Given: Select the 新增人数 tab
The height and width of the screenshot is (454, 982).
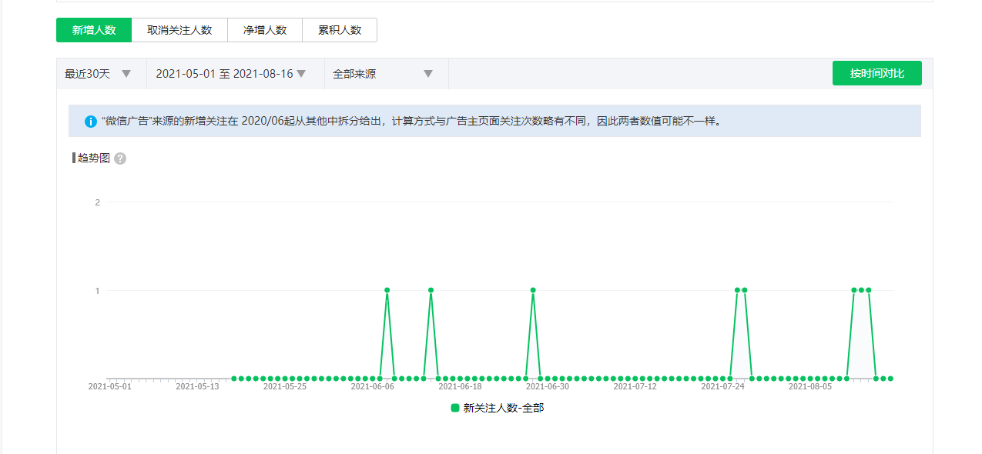Looking at the screenshot, I should [94, 30].
